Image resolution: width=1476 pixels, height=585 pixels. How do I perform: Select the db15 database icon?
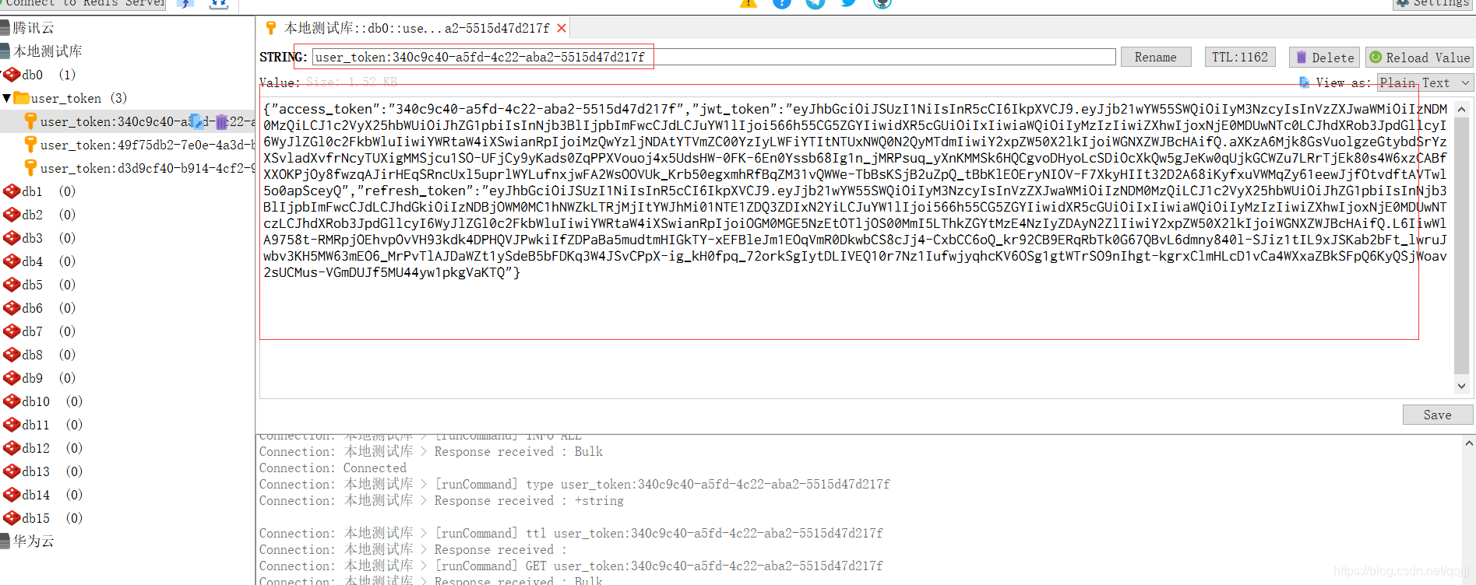pyautogui.click(x=12, y=518)
